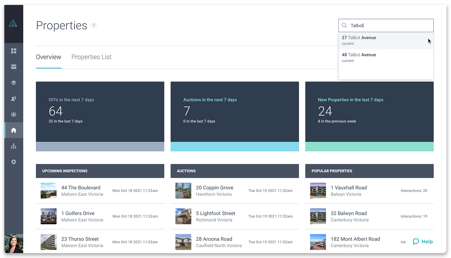This screenshot has width=451, height=258.
Task: Click the Upcoming Inspections header
Action: pyautogui.click(x=100, y=171)
